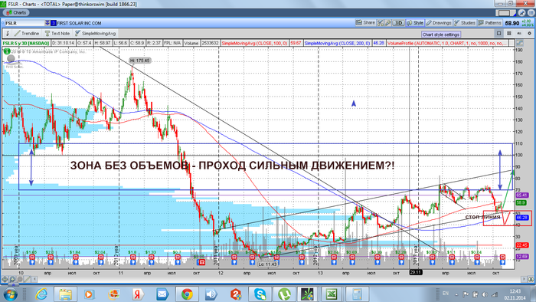Toggle the chart side panel icon below settings
The height and width of the screenshot is (302, 536).
click(520, 43)
